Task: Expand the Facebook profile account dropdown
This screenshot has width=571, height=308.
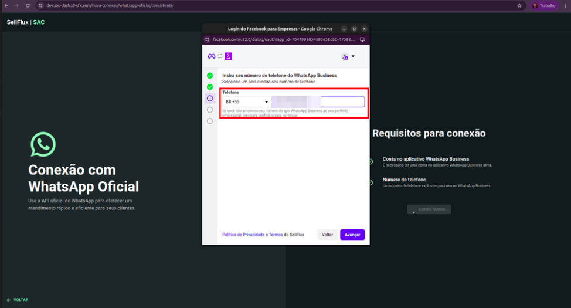Action: click(x=348, y=57)
